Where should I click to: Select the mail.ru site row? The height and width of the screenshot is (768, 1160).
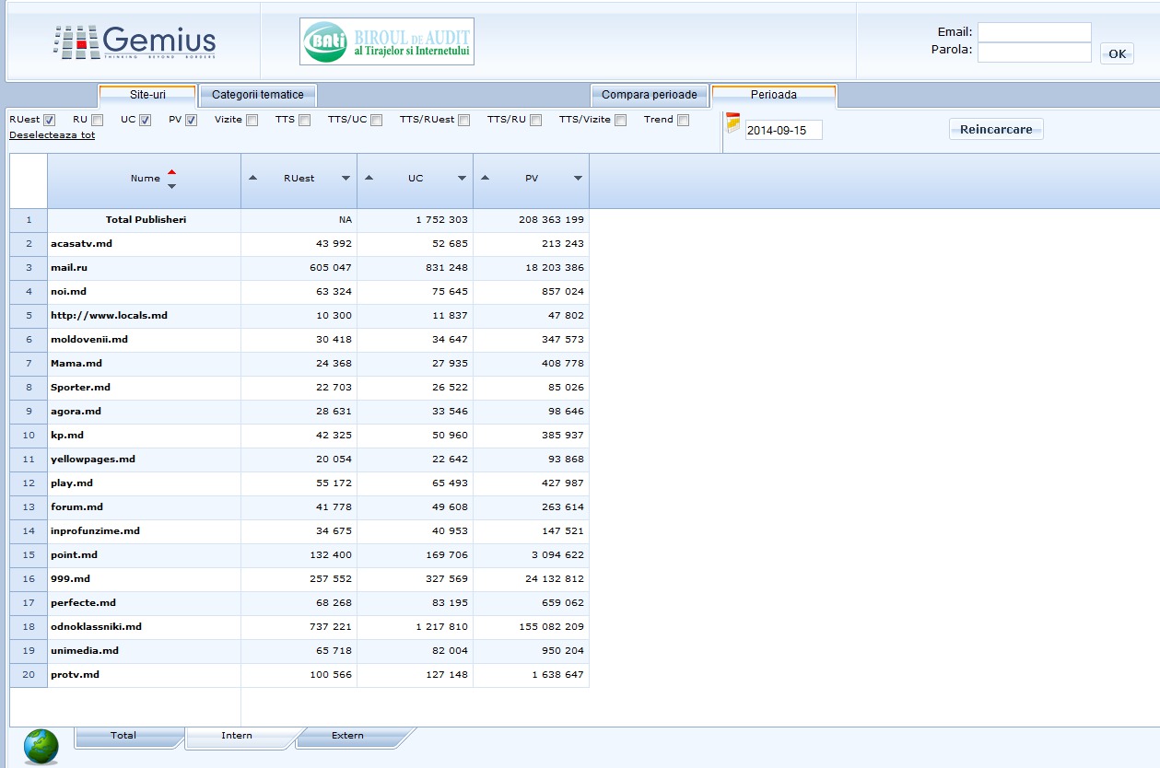[299, 268]
